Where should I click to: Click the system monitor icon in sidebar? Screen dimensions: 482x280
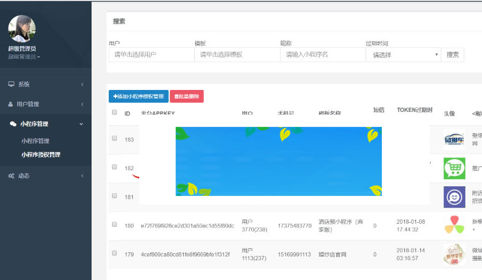tap(11, 85)
